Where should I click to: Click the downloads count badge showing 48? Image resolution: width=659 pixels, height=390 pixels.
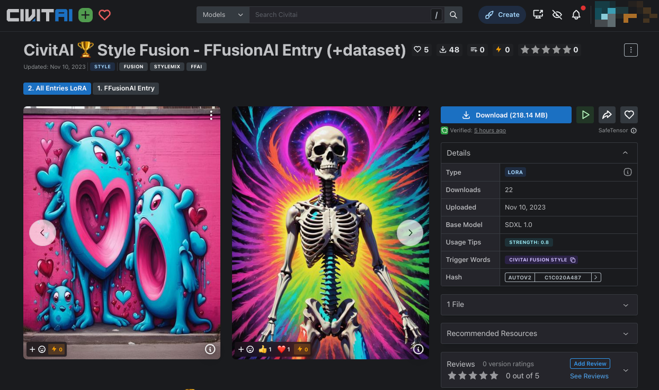click(x=449, y=50)
